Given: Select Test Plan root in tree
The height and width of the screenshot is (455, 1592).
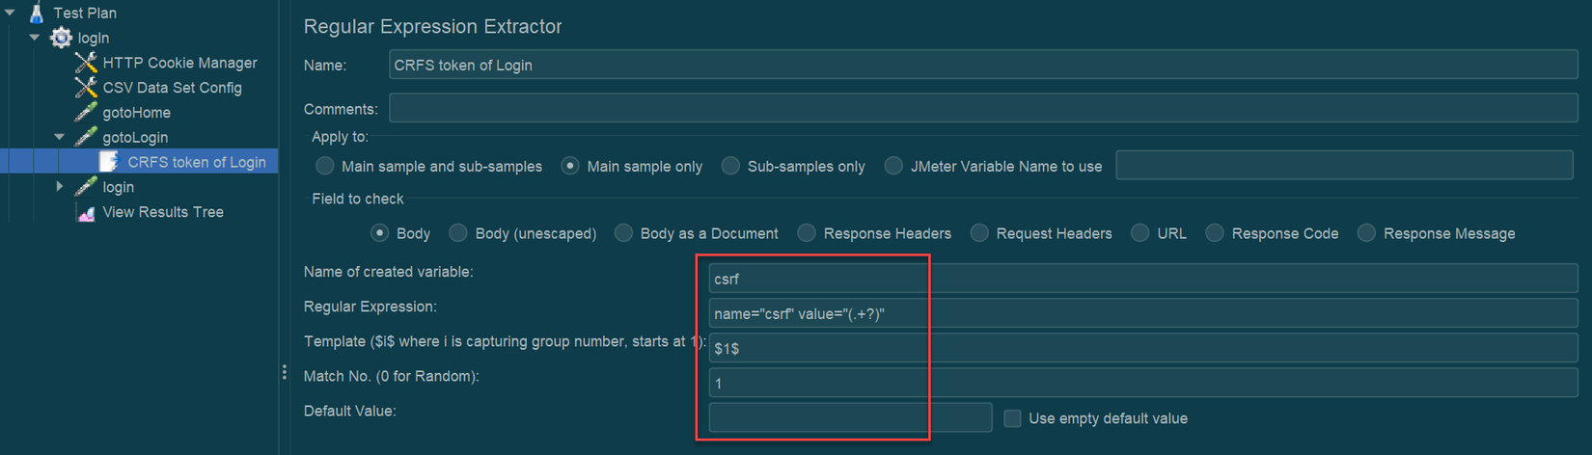Looking at the screenshot, I should point(85,13).
